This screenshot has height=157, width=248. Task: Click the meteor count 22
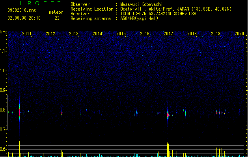click(x=57, y=18)
